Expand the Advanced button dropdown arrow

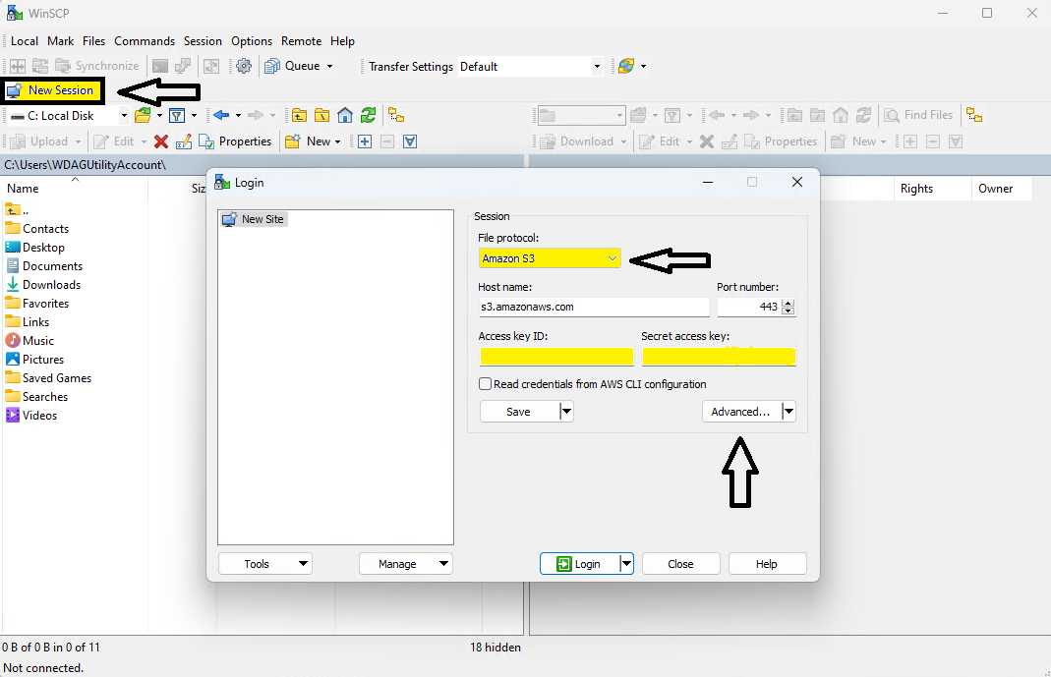[788, 411]
